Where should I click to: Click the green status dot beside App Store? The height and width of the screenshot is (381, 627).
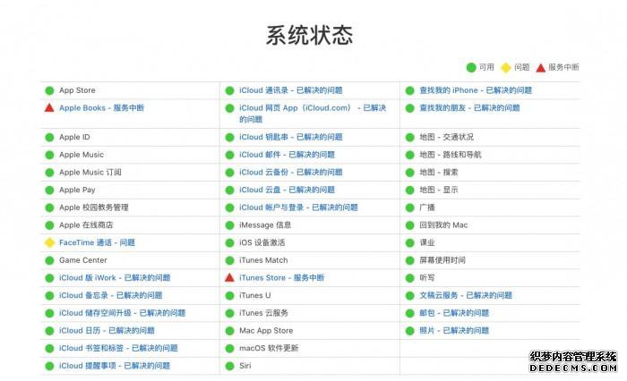(x=49, y=90)
